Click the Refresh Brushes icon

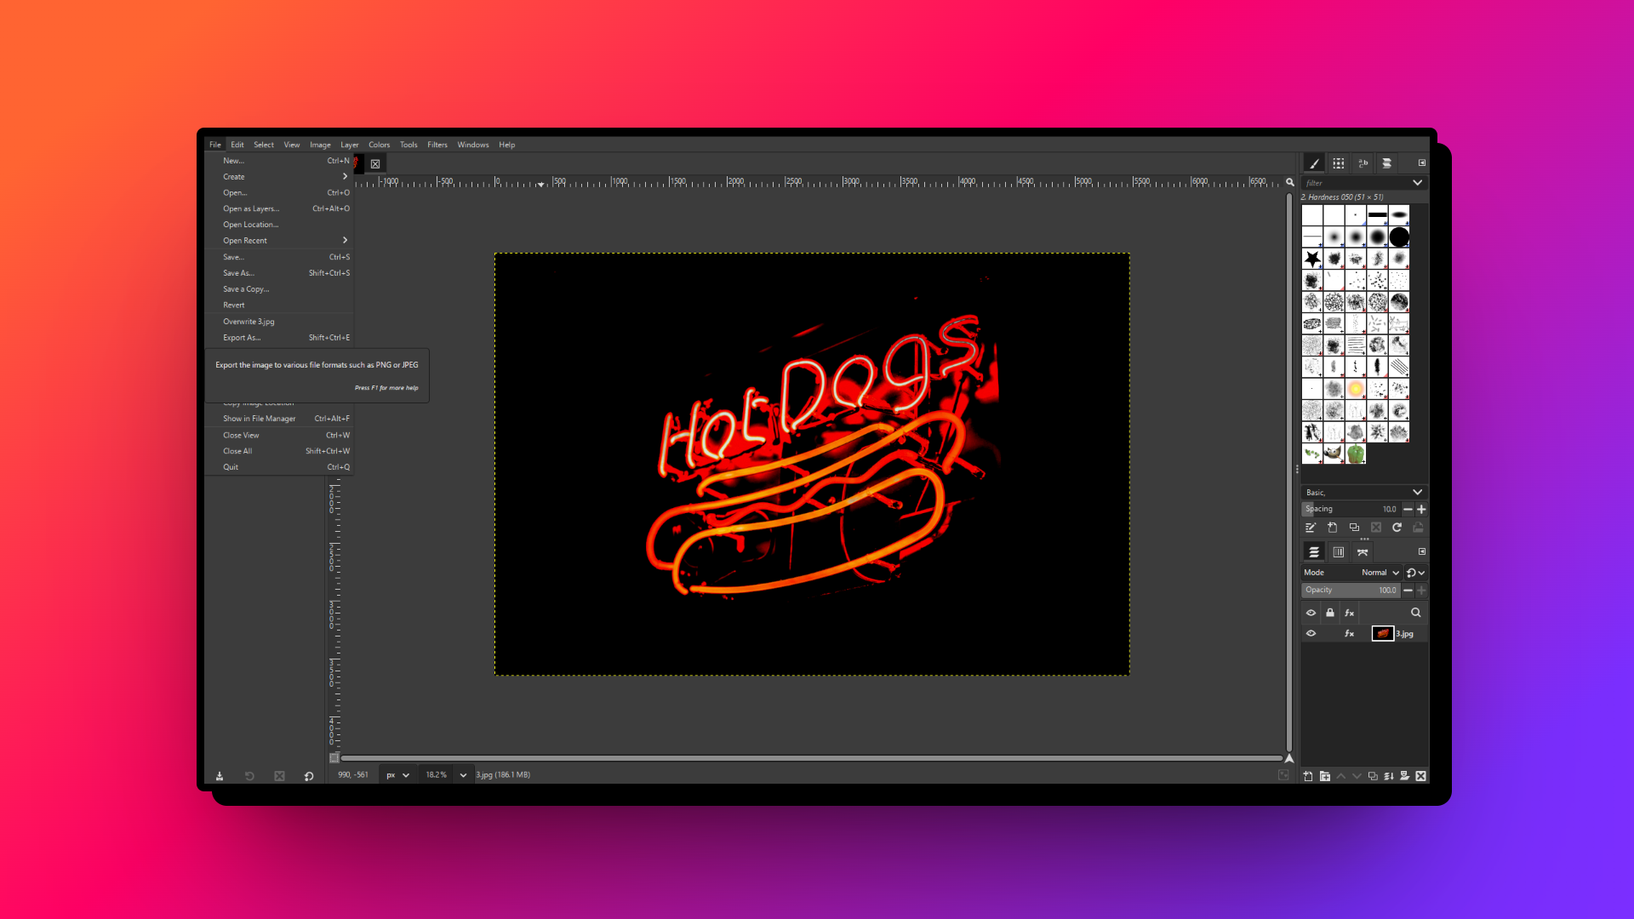(x=1397, y=528)
